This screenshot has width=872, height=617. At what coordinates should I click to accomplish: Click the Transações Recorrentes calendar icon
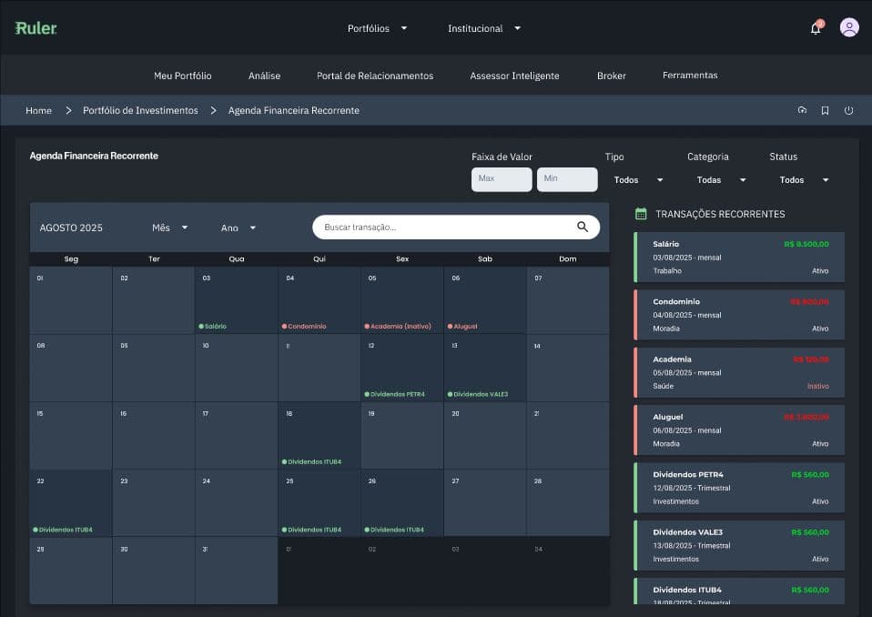(641, 214)
